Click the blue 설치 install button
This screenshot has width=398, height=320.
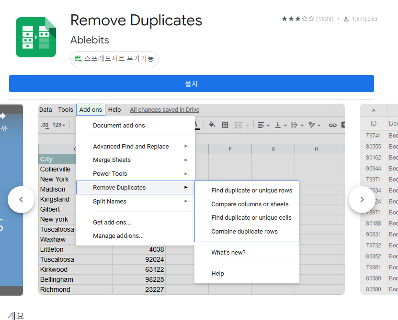[x=192, y=84]
